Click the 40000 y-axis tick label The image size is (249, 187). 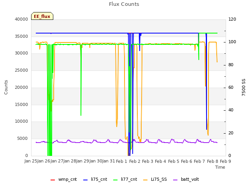tap(21, 19)
